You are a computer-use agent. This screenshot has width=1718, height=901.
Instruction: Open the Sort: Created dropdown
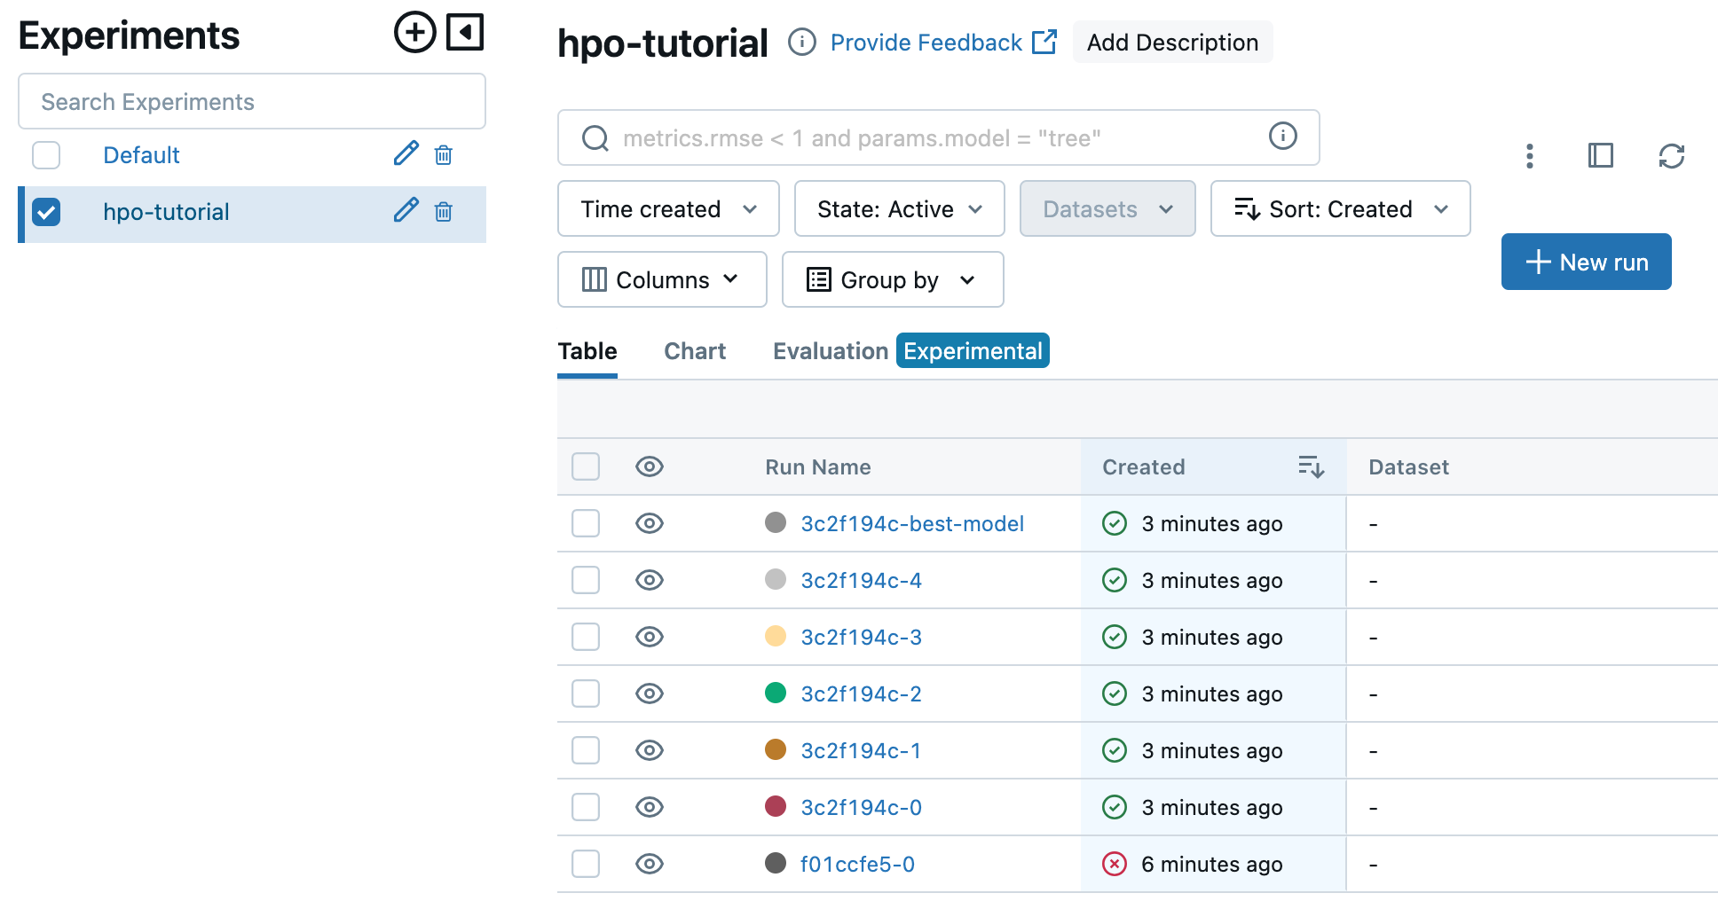click(1340, 208)
